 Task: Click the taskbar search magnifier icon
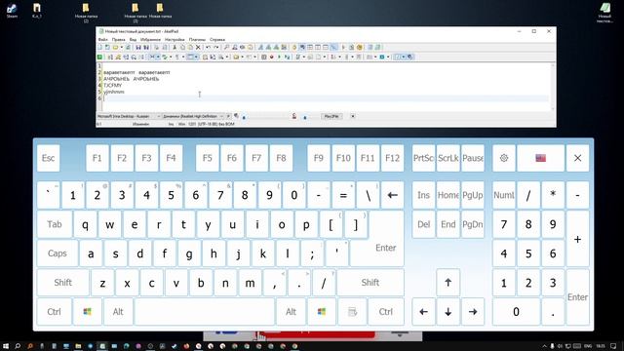tap(18, 346)
